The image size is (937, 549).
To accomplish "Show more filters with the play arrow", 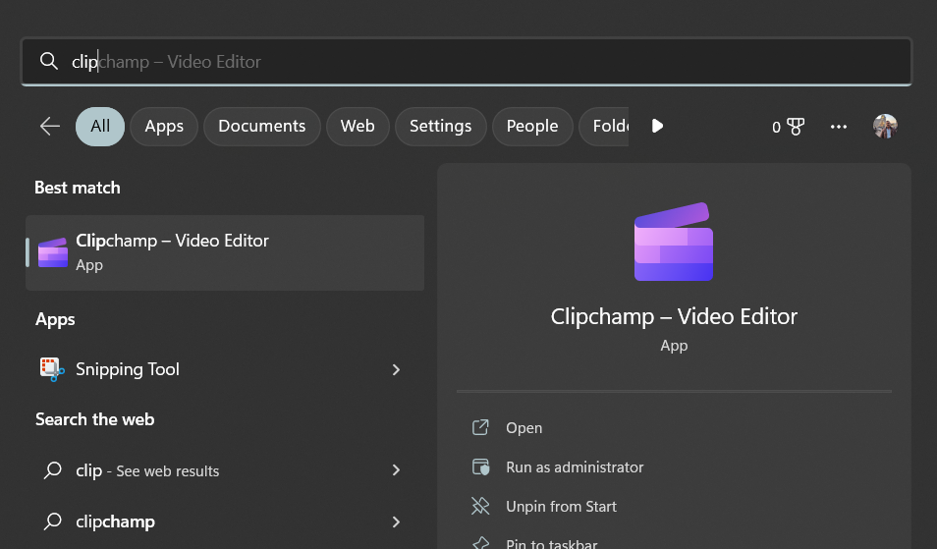I will 657,126.
